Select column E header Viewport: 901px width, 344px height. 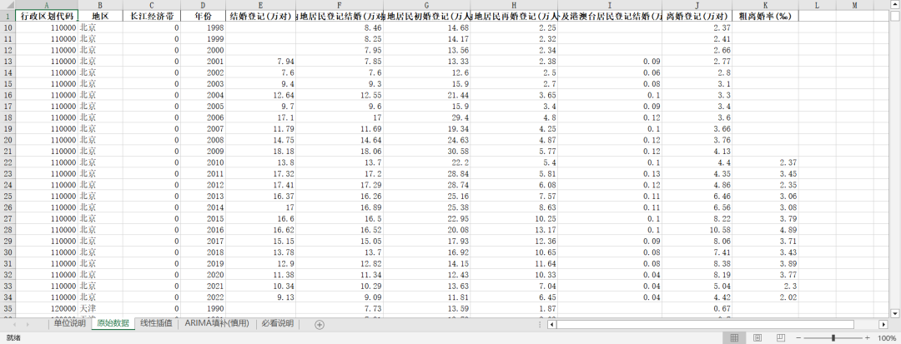[260, 5]
